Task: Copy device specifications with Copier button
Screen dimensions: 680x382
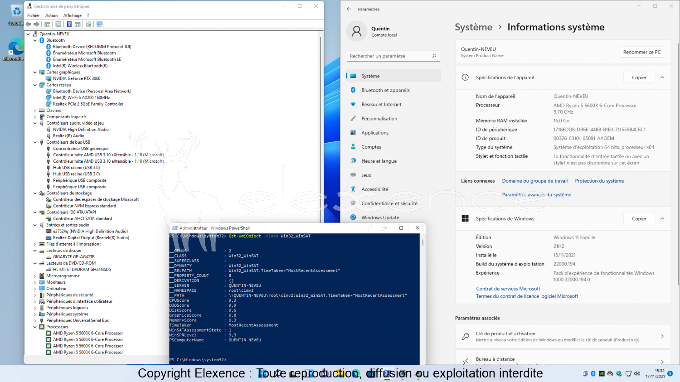Action: coord(639,77)
